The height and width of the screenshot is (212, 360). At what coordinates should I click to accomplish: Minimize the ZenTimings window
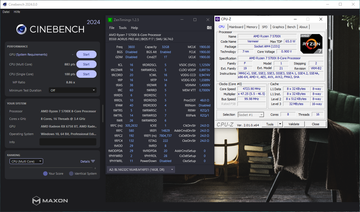tap(182, 20)
